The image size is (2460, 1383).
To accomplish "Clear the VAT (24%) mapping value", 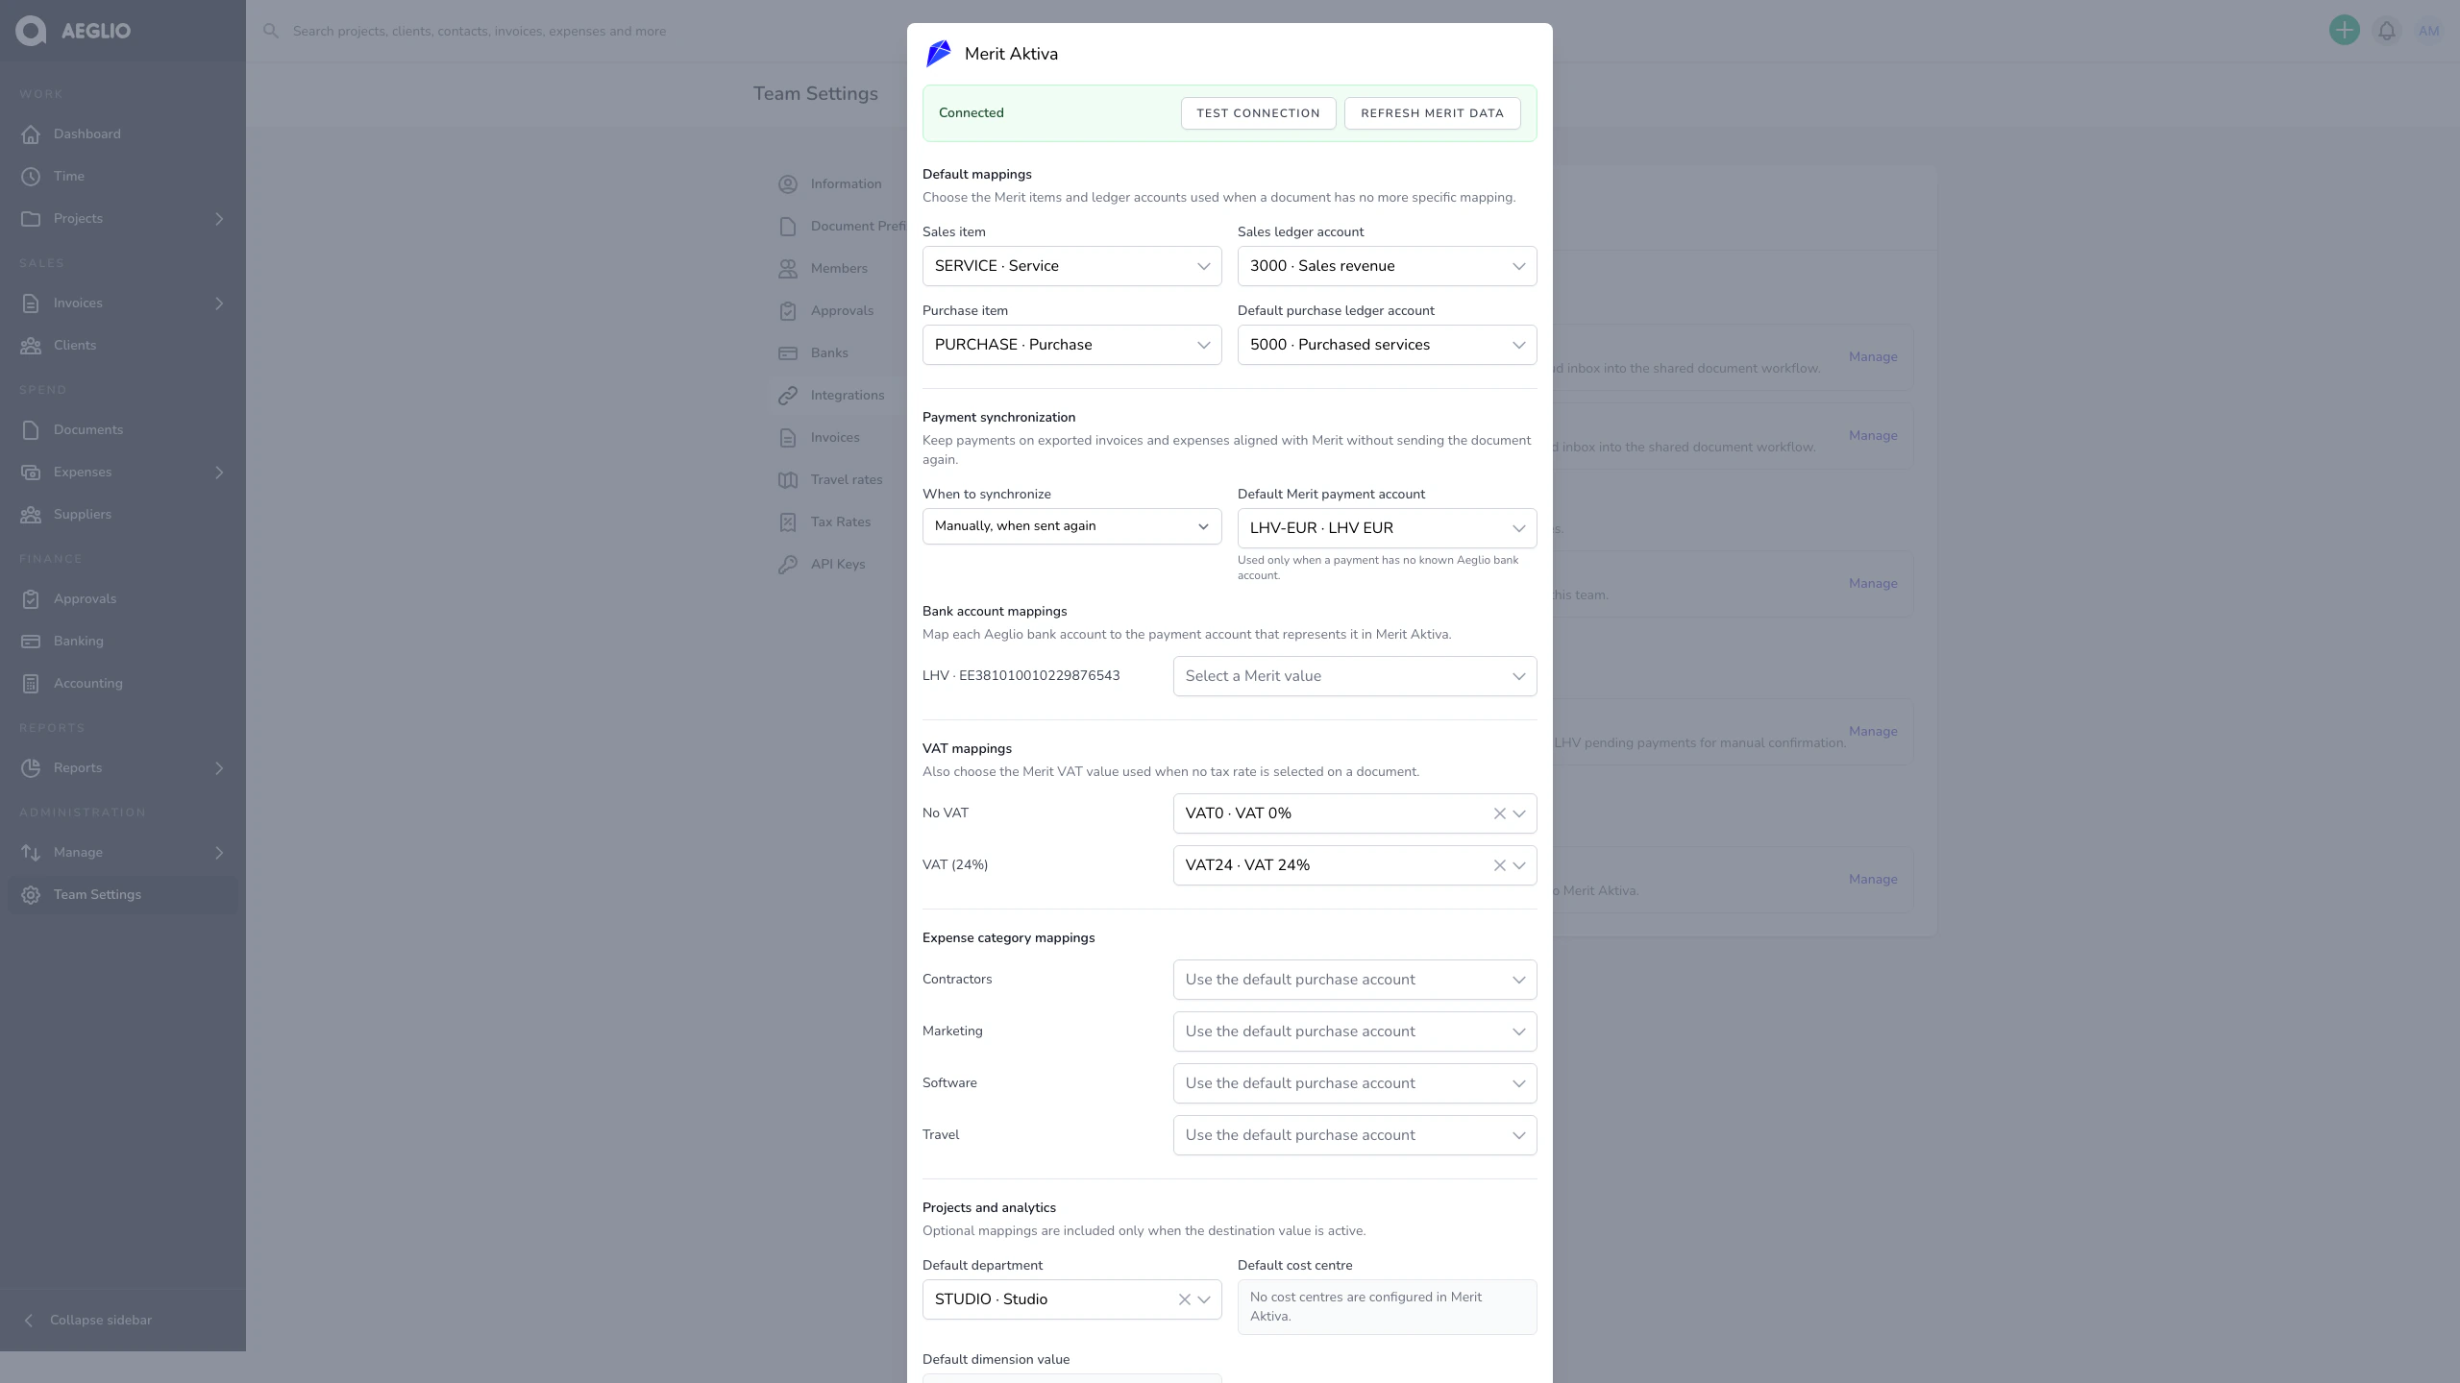I will [x=1499, y=865].
